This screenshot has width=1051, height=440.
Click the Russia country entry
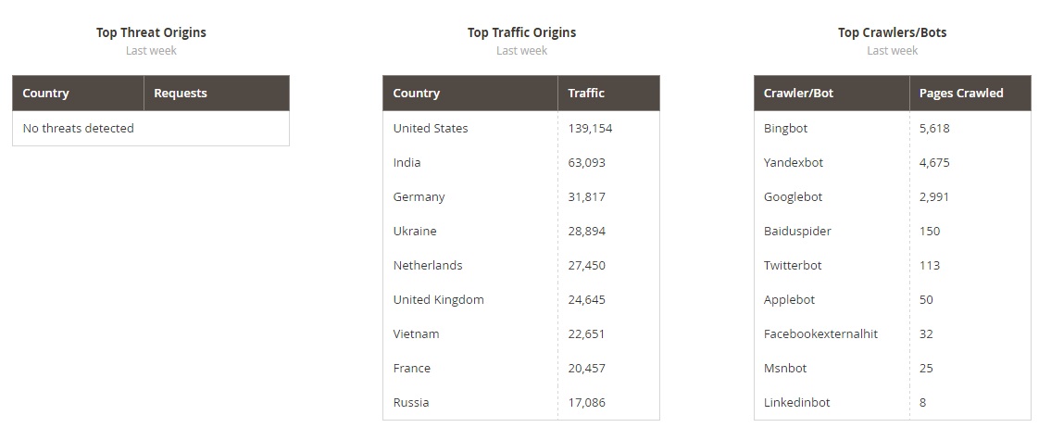[x=411, y=402]
